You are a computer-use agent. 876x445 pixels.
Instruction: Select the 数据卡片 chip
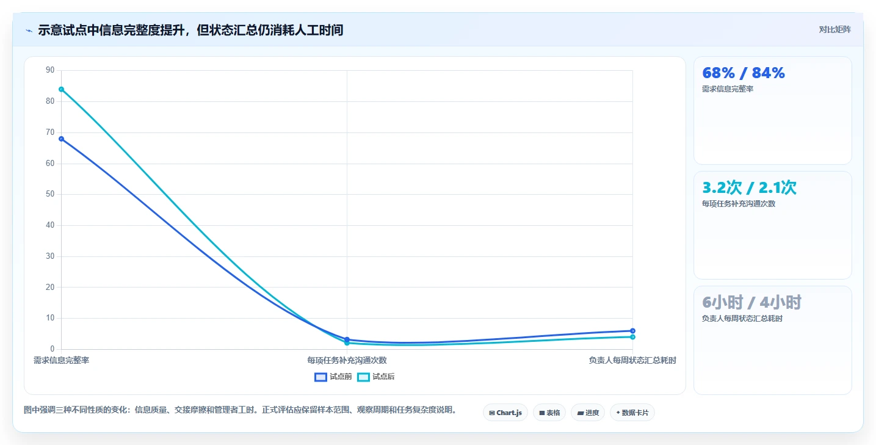tap(632, 413)
